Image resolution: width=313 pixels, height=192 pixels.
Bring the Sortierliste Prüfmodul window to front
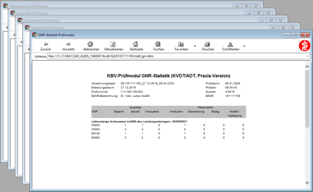pos(32,13)
